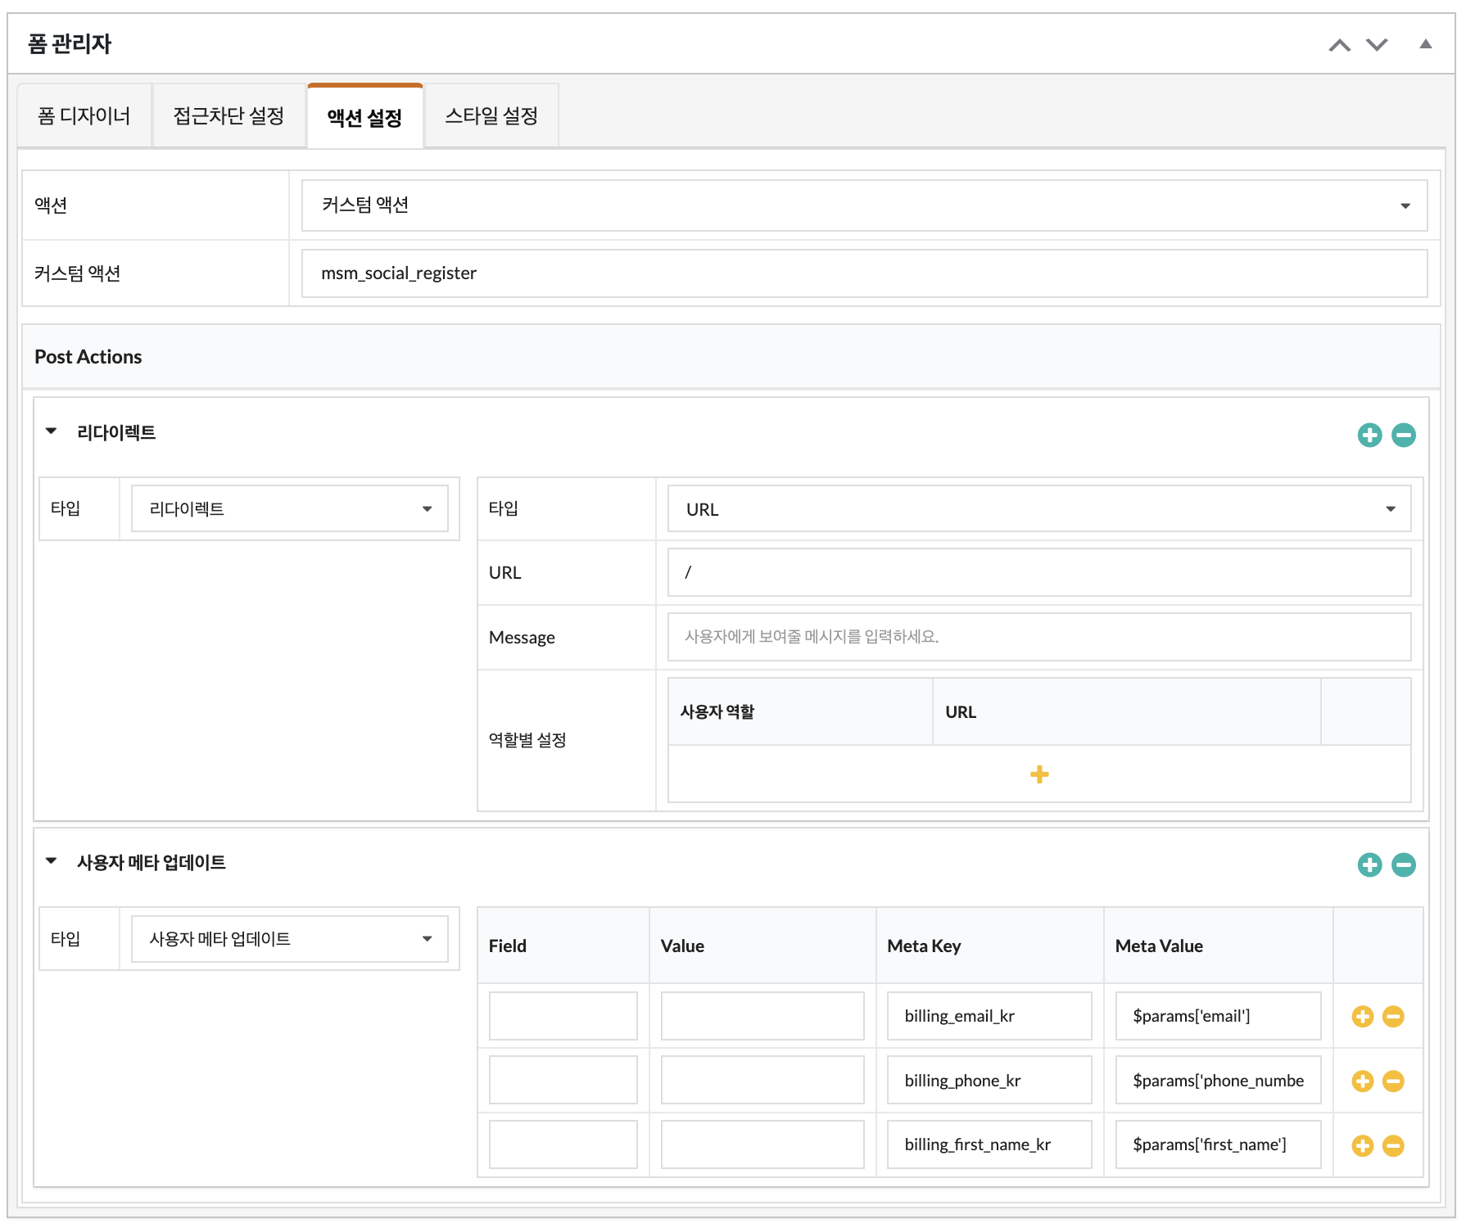The width and height of the screenshot is (1466, 1228).
Task: Move the 폼 관리자 panel down
Action: 1377,45
